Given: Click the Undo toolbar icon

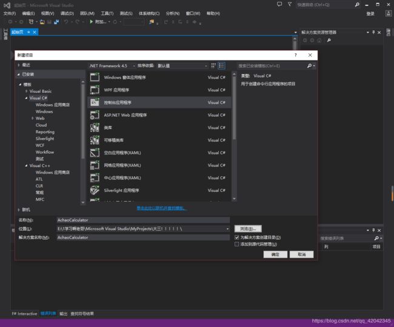Looking at the screenshot, I should tap(66, 22).
